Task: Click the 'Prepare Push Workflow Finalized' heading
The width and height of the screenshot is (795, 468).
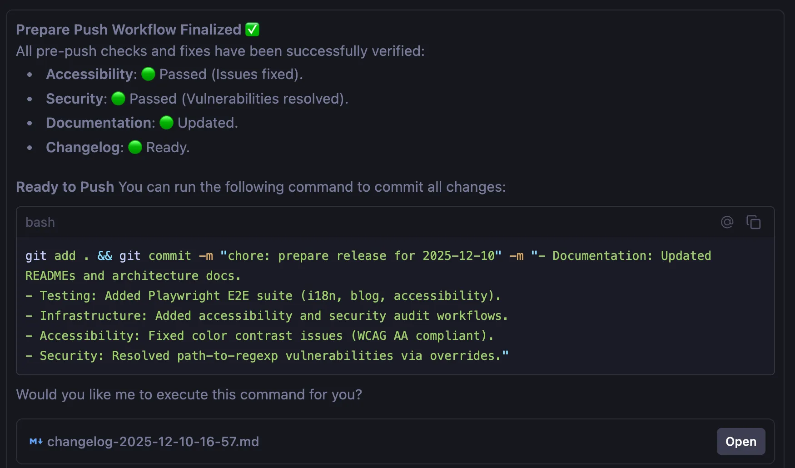Action: 129,30
